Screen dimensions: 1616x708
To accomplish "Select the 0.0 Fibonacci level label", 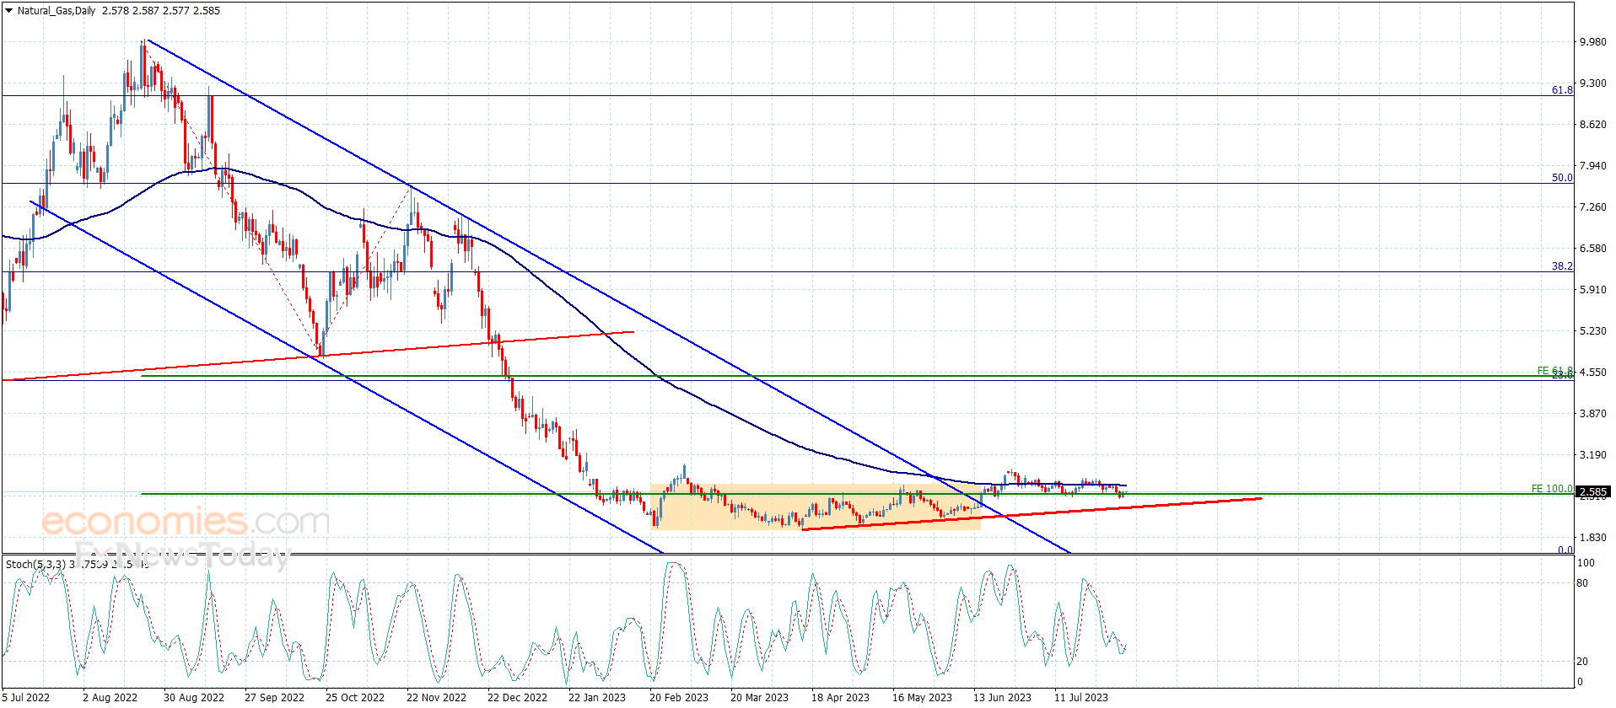I will pyautogui.click(x=1565, y=550).
